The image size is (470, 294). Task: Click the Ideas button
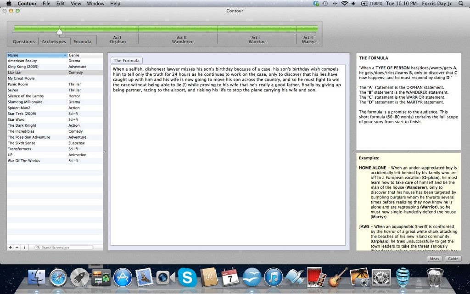[x=434, y=259]
